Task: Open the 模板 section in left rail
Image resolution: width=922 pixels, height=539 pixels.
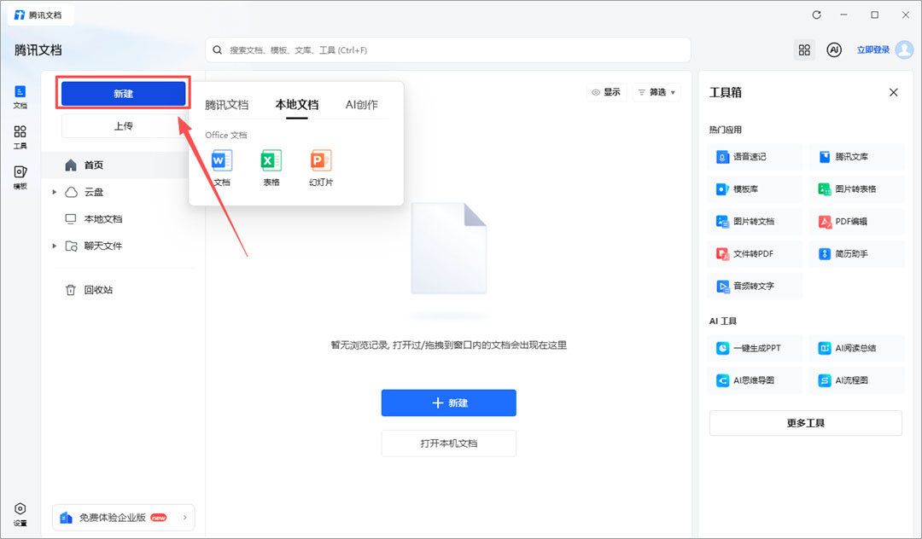Action: click(20, 177)
